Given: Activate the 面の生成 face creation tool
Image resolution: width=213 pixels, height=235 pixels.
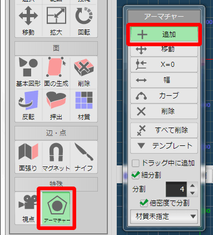Looking at the screenshot, I should click(56, 72).
